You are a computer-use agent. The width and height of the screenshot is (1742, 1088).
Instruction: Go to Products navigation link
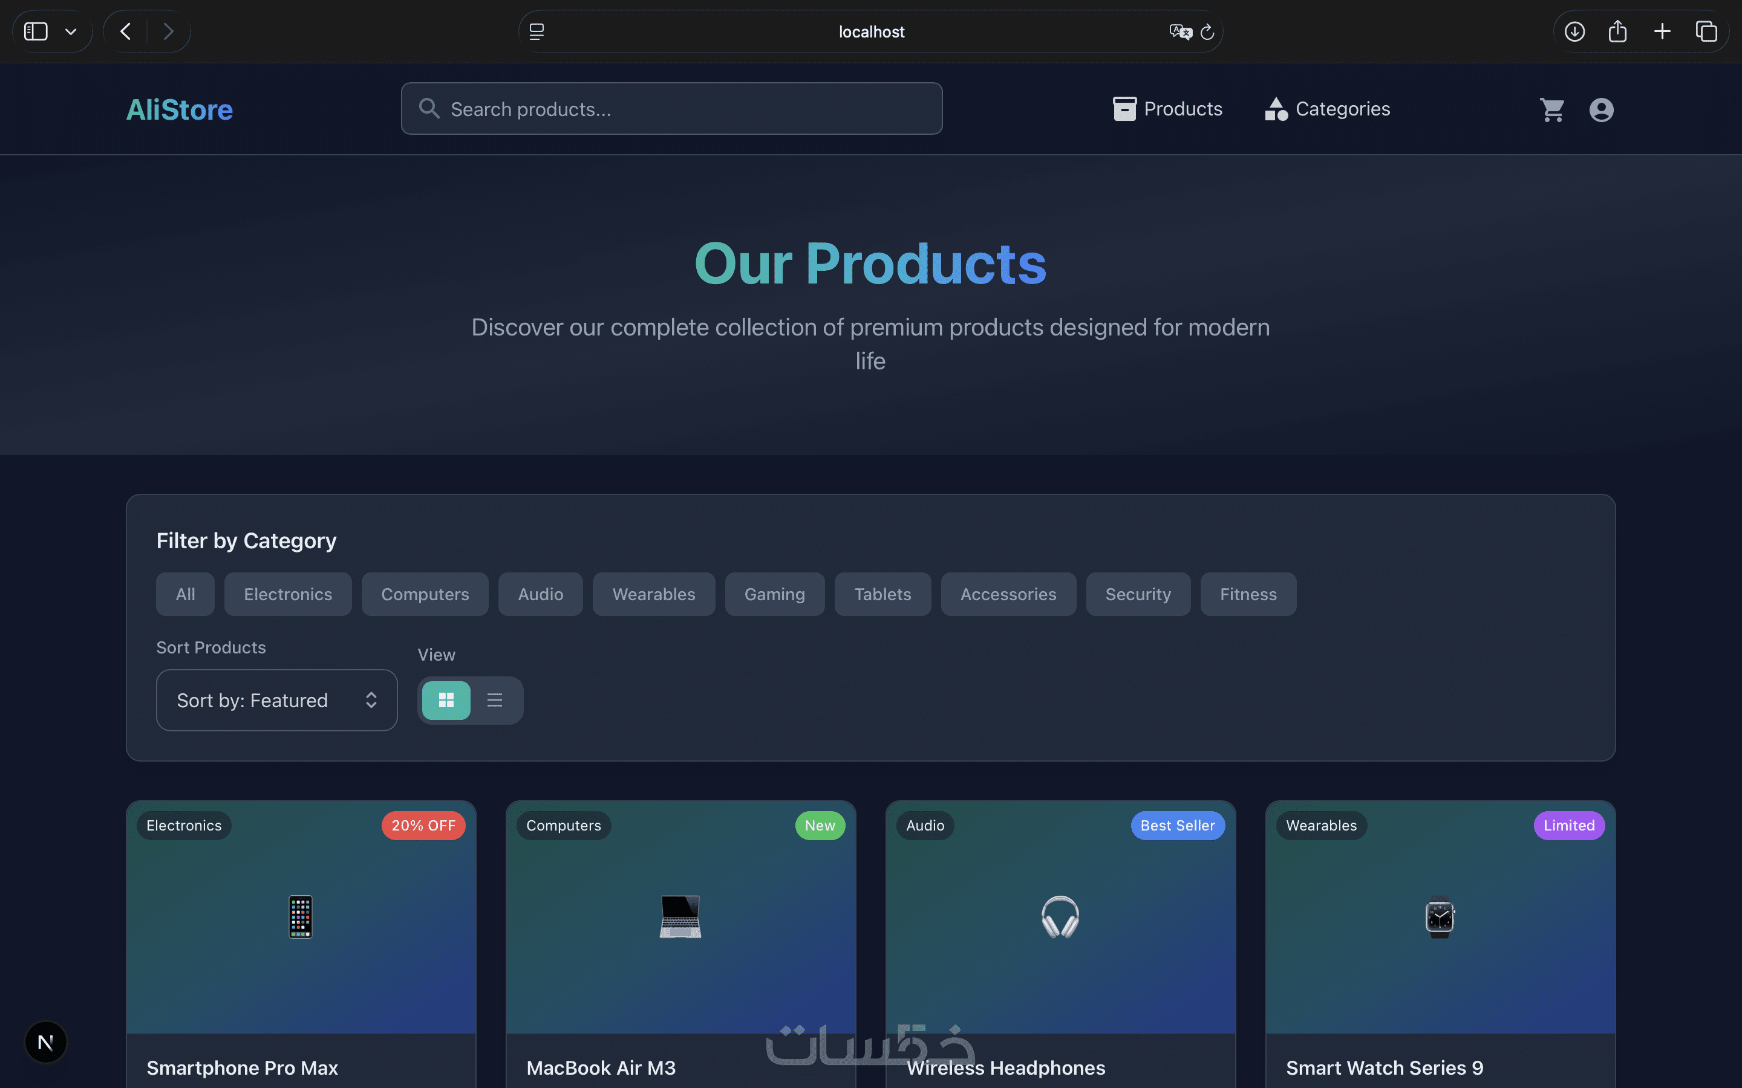click(1167, 109)
